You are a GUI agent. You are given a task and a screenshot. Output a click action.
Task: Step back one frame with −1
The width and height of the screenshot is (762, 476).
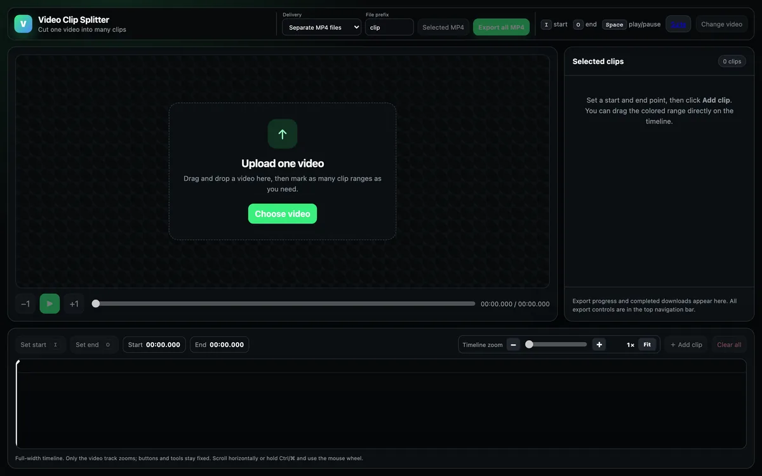point(25,304)
